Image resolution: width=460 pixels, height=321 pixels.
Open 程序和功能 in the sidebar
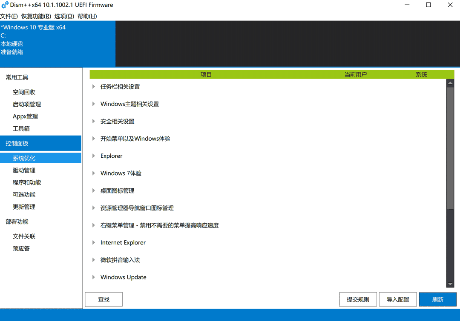pyautogui.click(x=27, y=182)
